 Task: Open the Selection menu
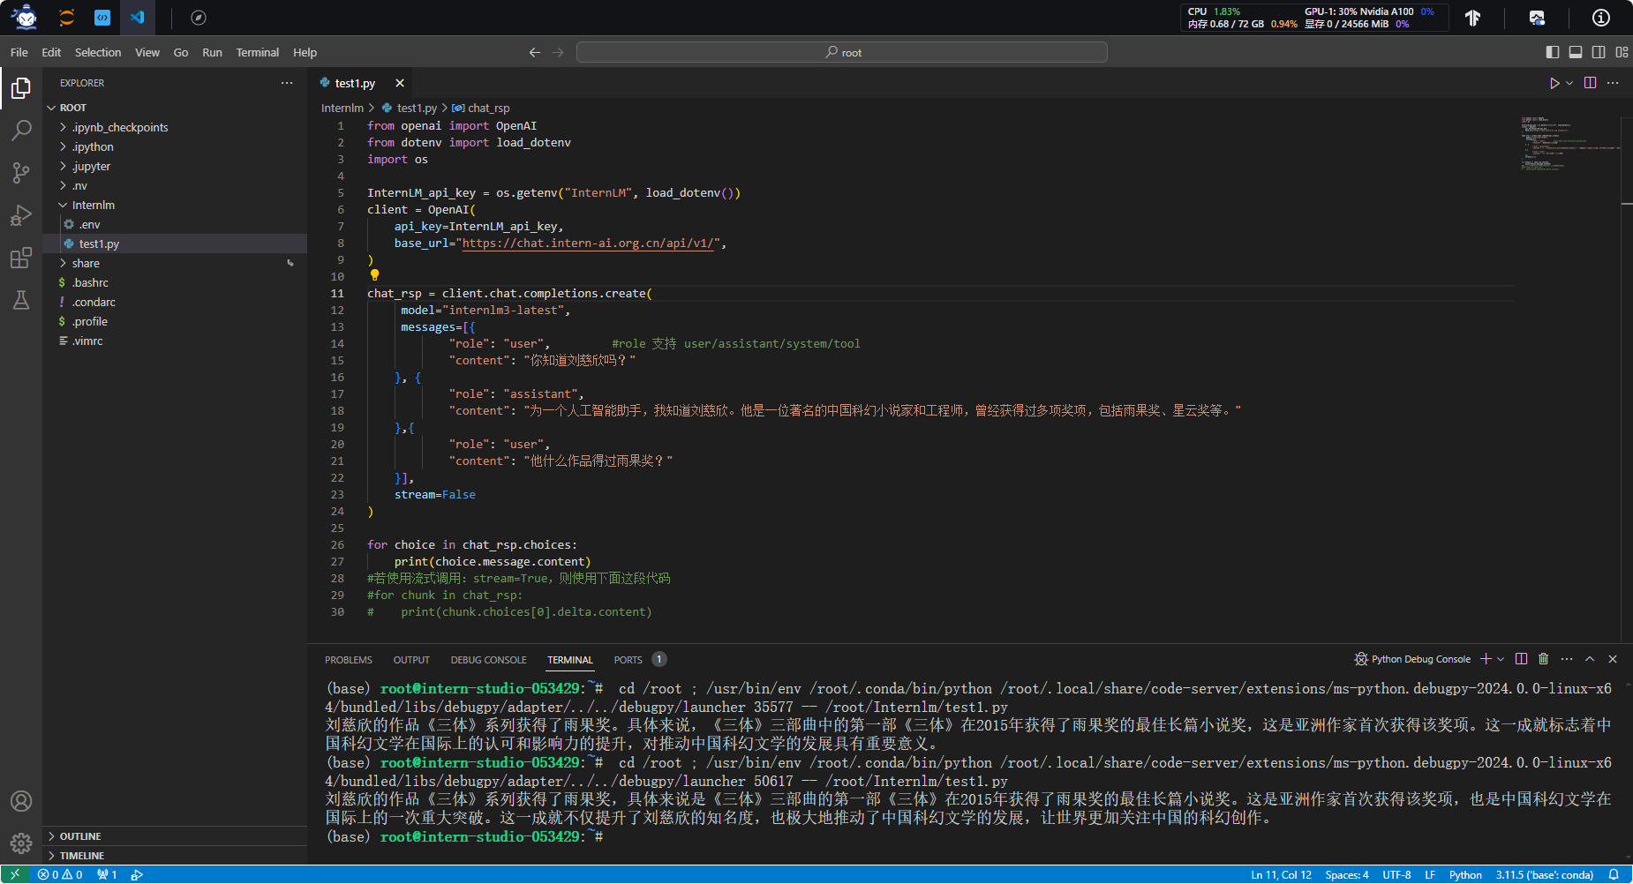point(98,53)
